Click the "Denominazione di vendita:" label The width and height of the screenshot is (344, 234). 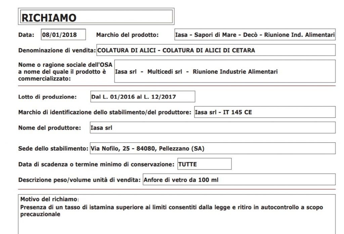tap(57, 50)
